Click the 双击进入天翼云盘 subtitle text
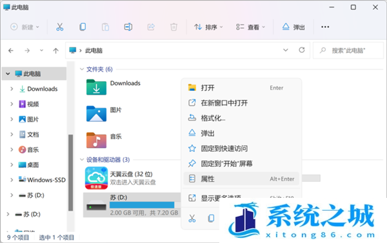 point(133,182)
